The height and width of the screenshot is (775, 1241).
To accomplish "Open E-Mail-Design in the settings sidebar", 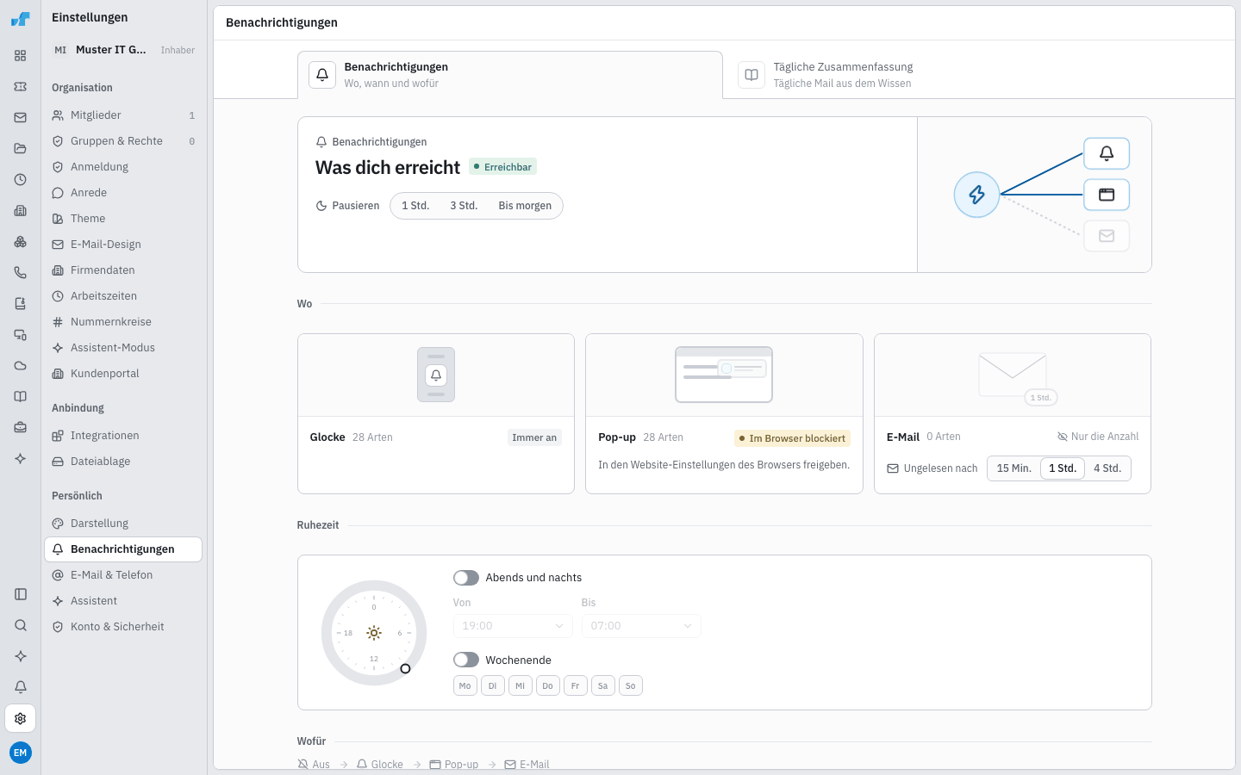I will tap(123, 245).
